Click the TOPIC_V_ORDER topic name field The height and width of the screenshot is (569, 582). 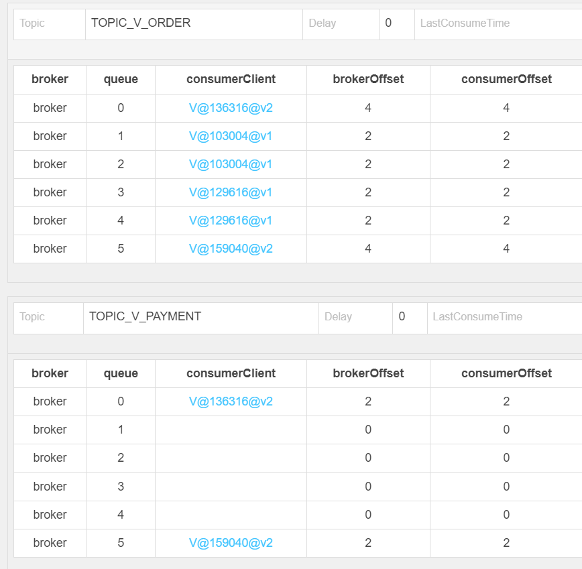point(194,25)
